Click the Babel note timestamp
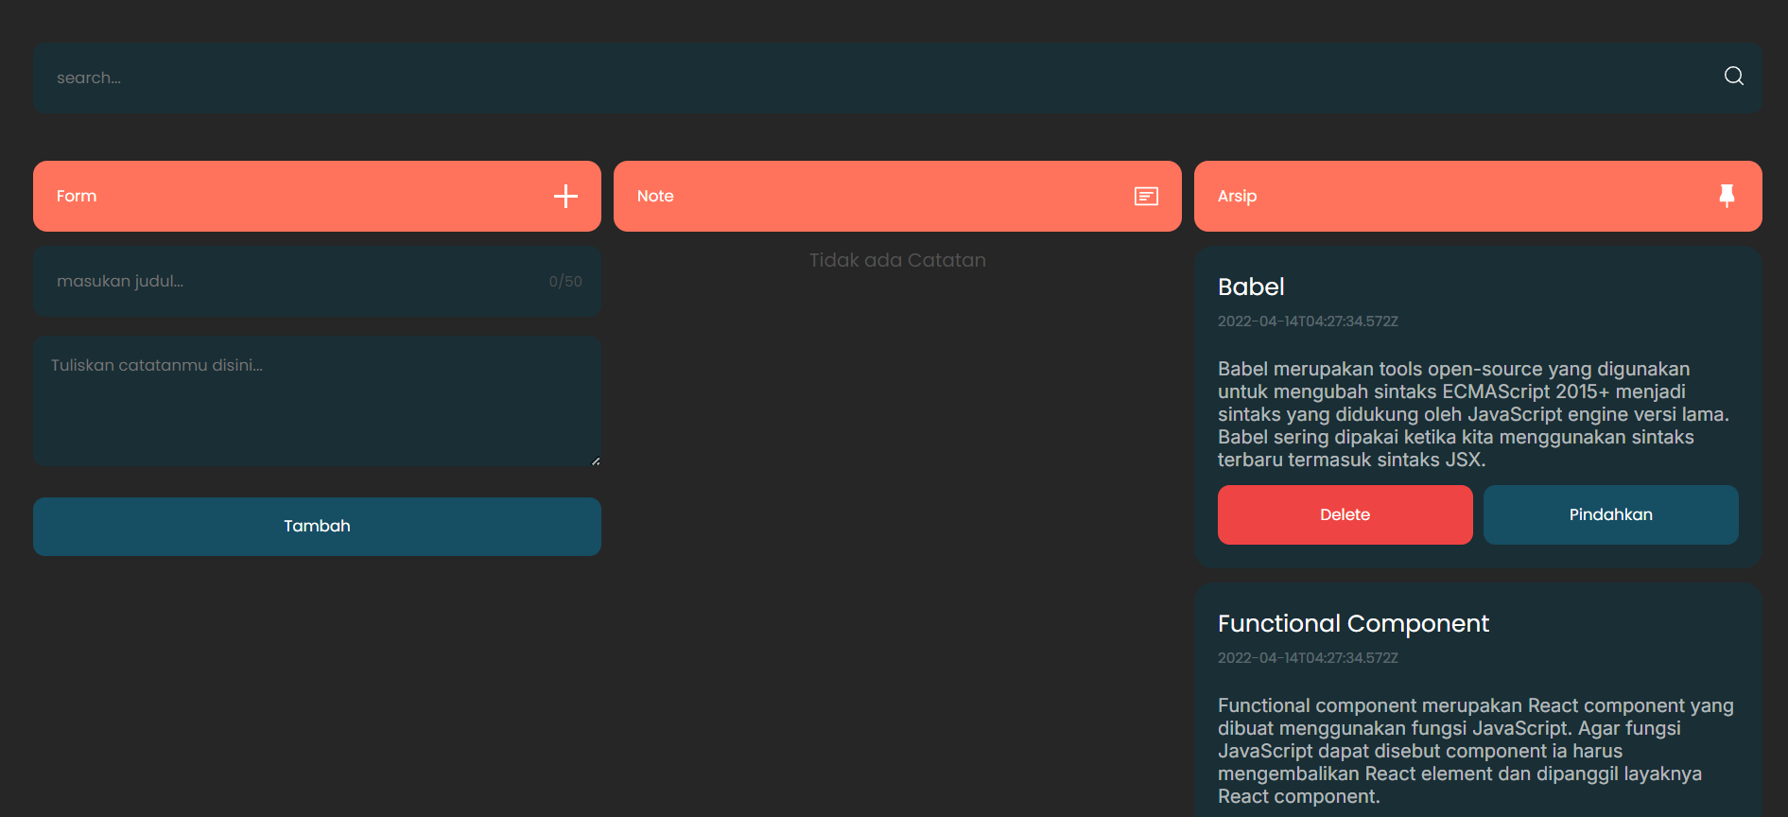Viewport: 1788px width, 817px height. tap(1308, 322)
